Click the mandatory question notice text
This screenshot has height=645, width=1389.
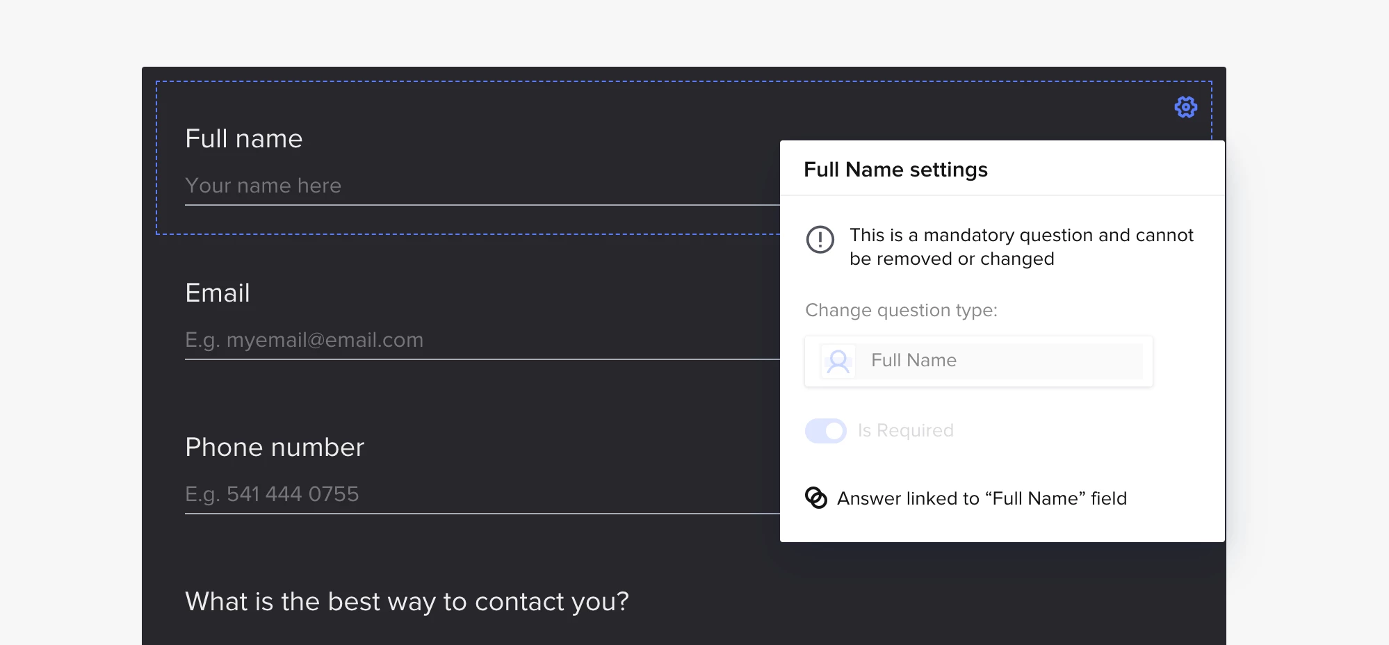(x=1021, y=247)
